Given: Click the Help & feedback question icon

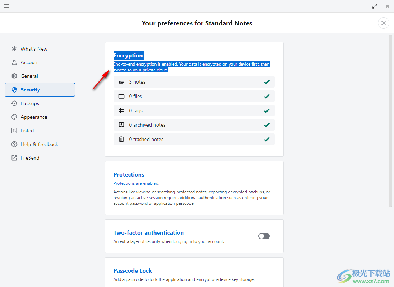Looking at the screenshot, I should (14, 144).
